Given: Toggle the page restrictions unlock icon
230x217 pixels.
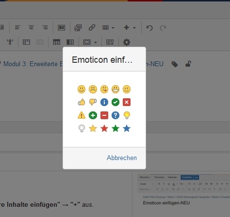Looking at the screenshot, I should tap(188, 64).
